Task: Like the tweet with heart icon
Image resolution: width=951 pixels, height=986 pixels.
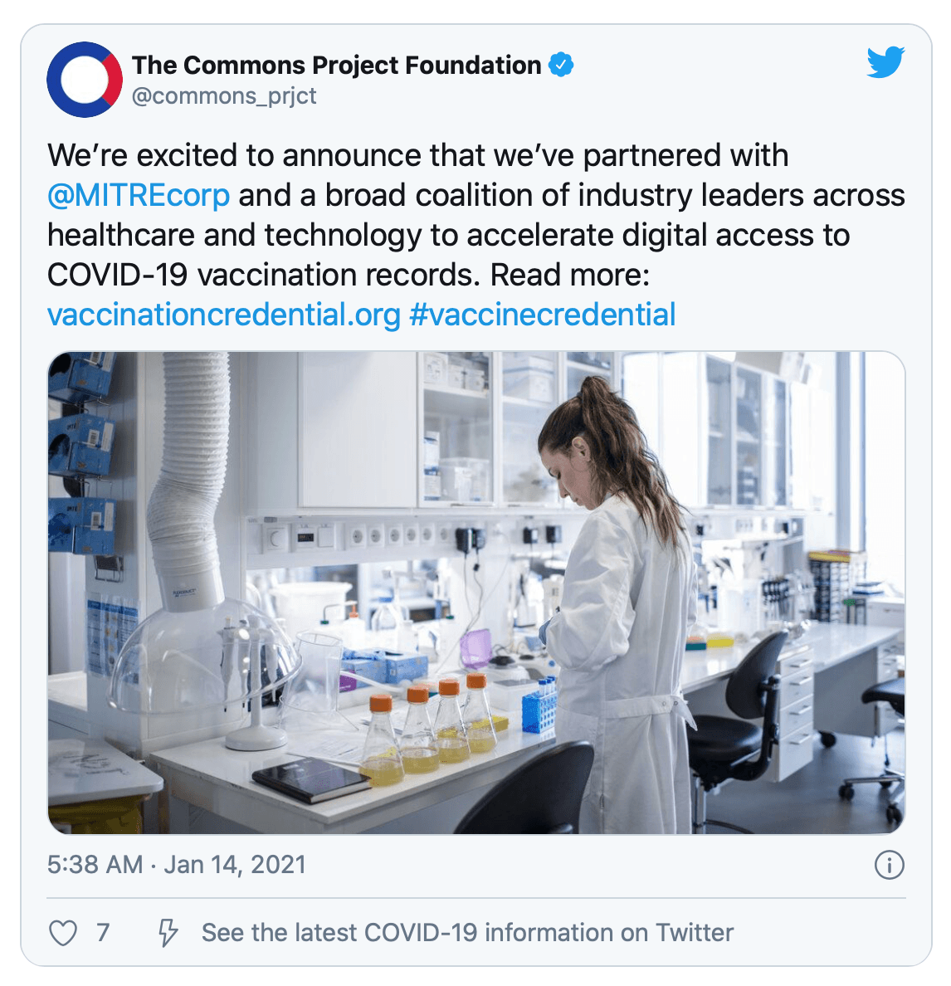Action: (63, 933)
